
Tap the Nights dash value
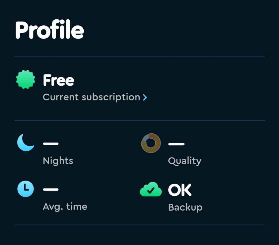click(51, 144)
